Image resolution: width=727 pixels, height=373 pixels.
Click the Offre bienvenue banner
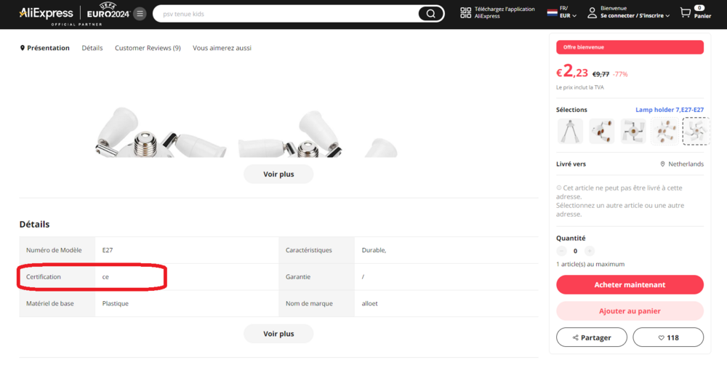tap(630, 47)
